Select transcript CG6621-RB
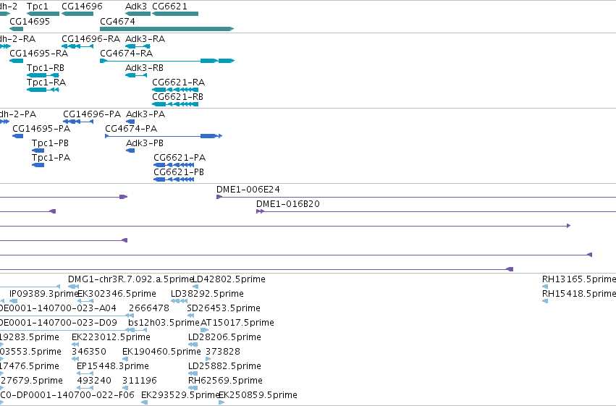616x406 pixels. [x=177, y=97]
